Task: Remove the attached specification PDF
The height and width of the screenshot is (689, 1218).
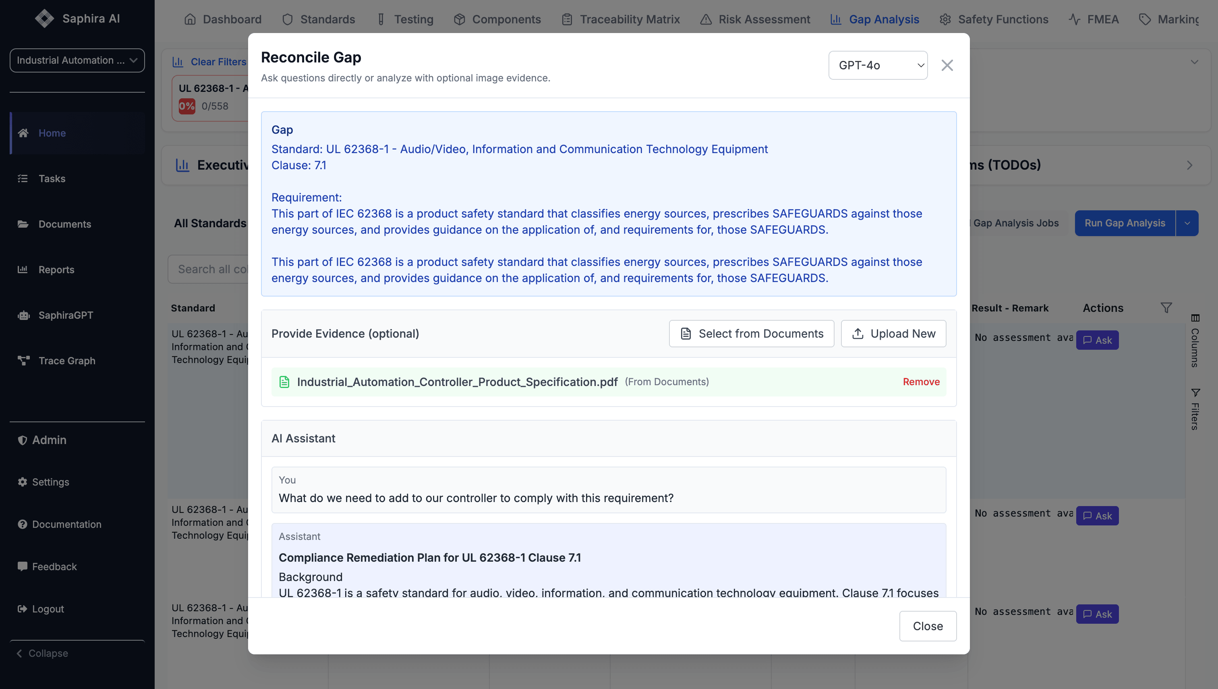Action: (x=921, y=382)
